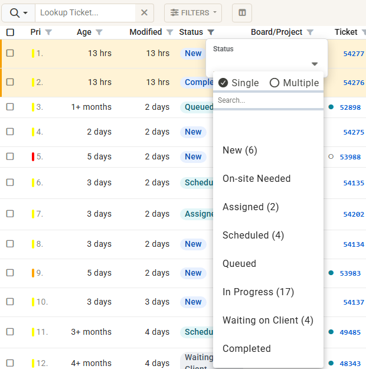Image resolution: width=366 pixels, height=369 pixels.
Task: Open ticket 48343
Action: point(350,364)
